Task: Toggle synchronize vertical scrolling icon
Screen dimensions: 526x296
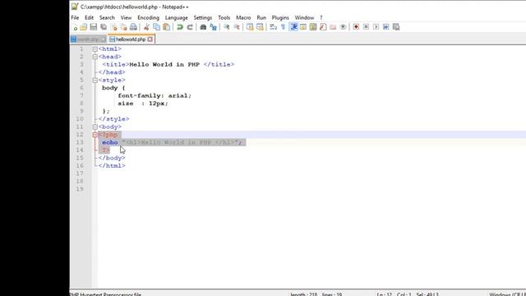Action: click(250, 27)
